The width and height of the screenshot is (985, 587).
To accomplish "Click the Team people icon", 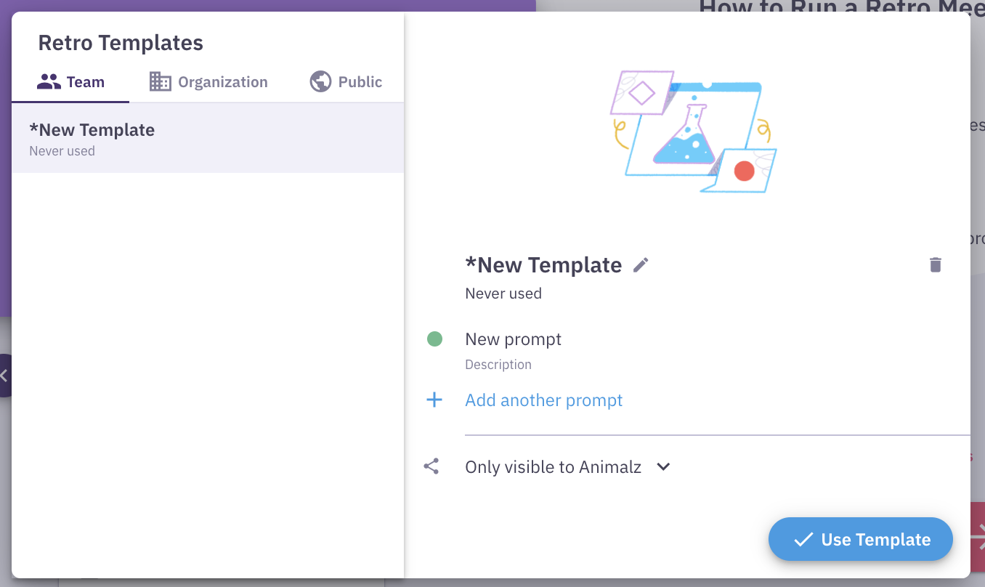I will tap(47, 81).
